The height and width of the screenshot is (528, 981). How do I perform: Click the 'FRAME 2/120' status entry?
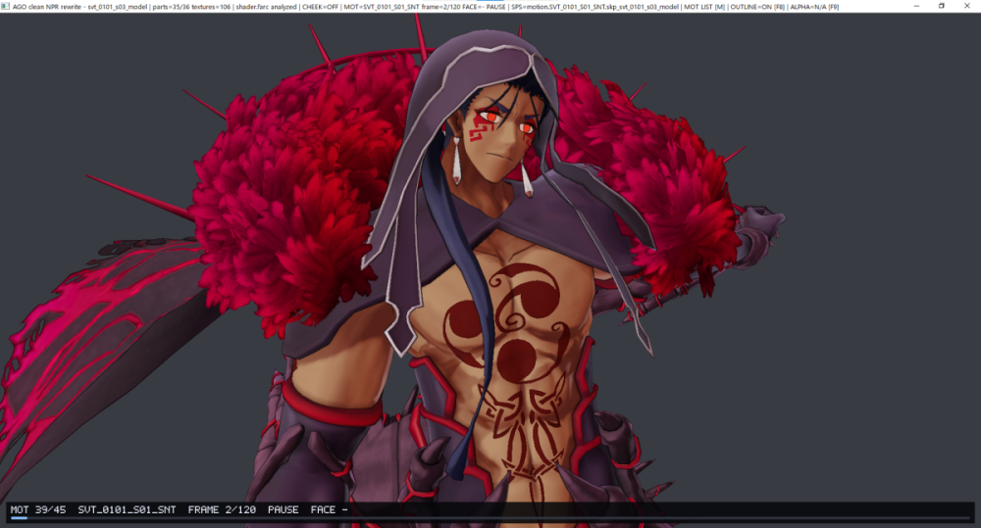coord(222,509)
